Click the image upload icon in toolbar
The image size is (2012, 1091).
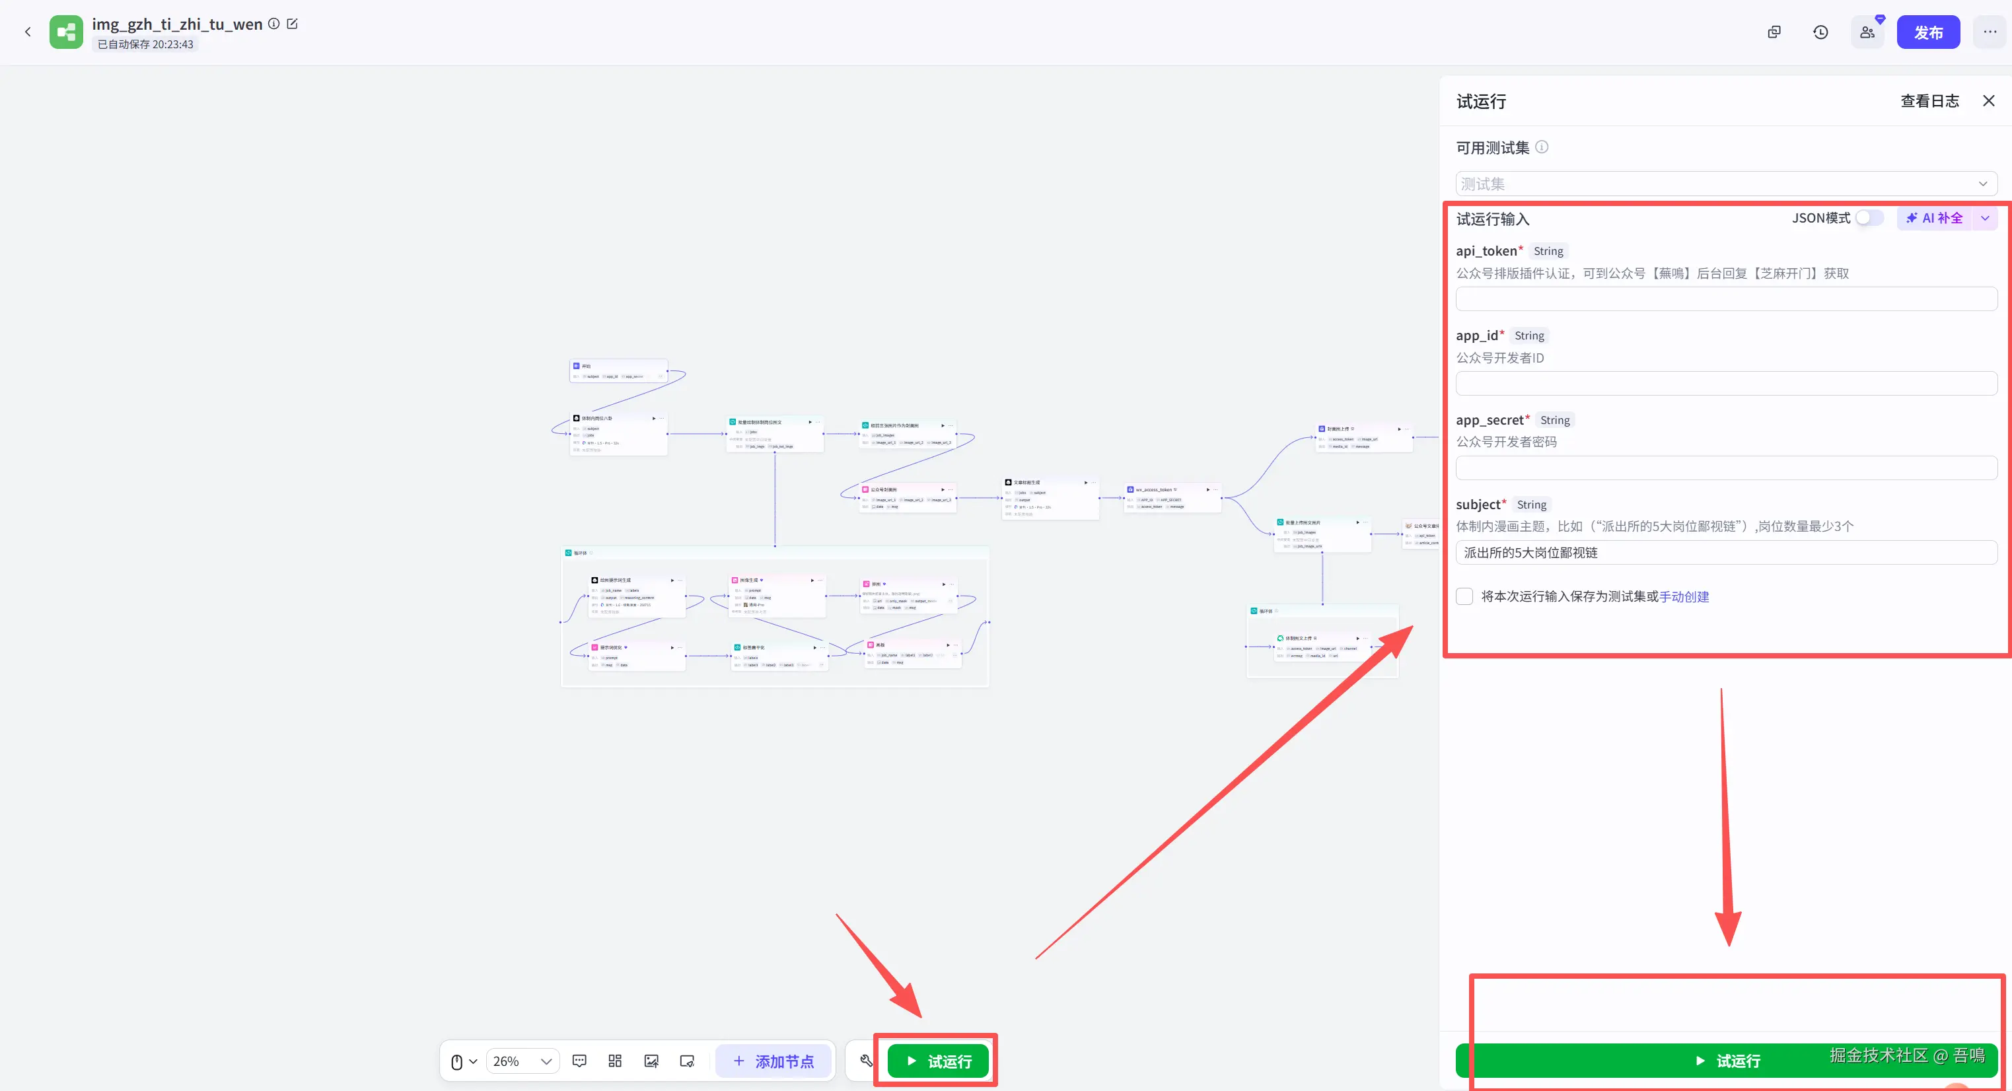click(651, 1061)
